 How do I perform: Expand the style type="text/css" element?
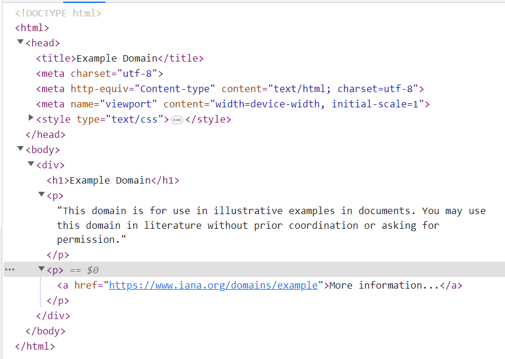click(x=31, y=118)
